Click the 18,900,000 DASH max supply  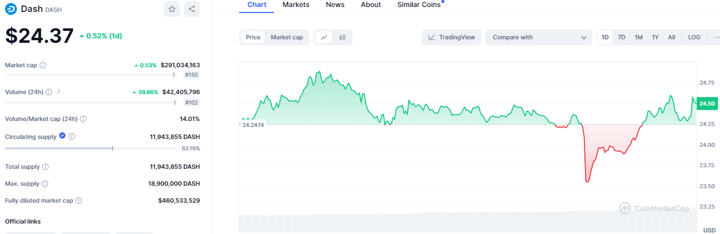(x=174, y=184)
